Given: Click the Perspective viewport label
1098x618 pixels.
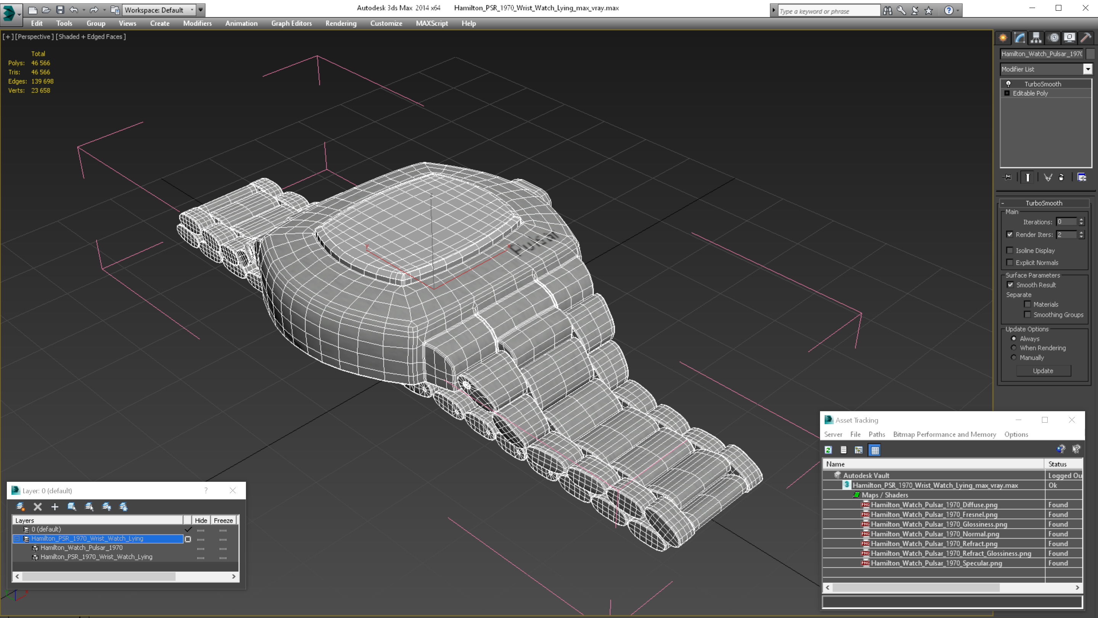Looking at the screenshot, I should (x=34, y=37).
